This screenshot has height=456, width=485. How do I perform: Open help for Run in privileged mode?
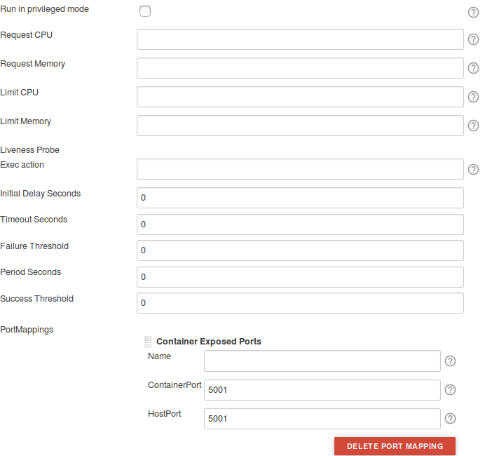pos(473,12)
